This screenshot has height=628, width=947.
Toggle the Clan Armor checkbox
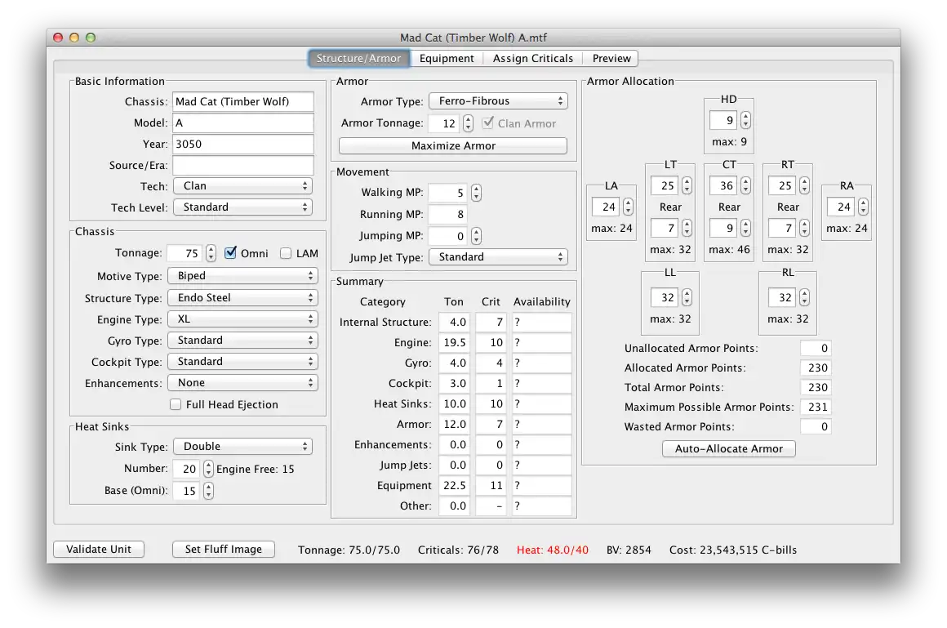point(488,122)
